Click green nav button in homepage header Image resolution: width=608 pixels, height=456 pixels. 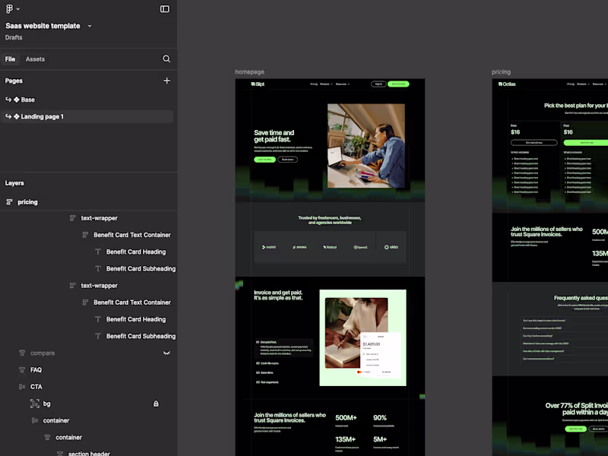pyautogui.click(x=398, y=84)
